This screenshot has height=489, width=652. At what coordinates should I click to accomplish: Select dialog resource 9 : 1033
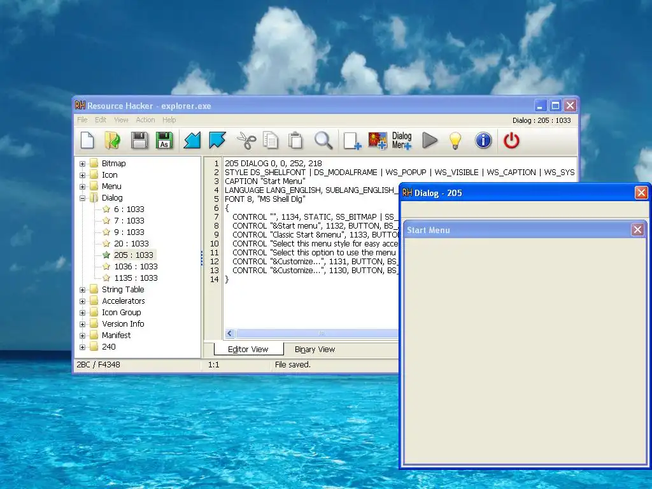point(129,232)
